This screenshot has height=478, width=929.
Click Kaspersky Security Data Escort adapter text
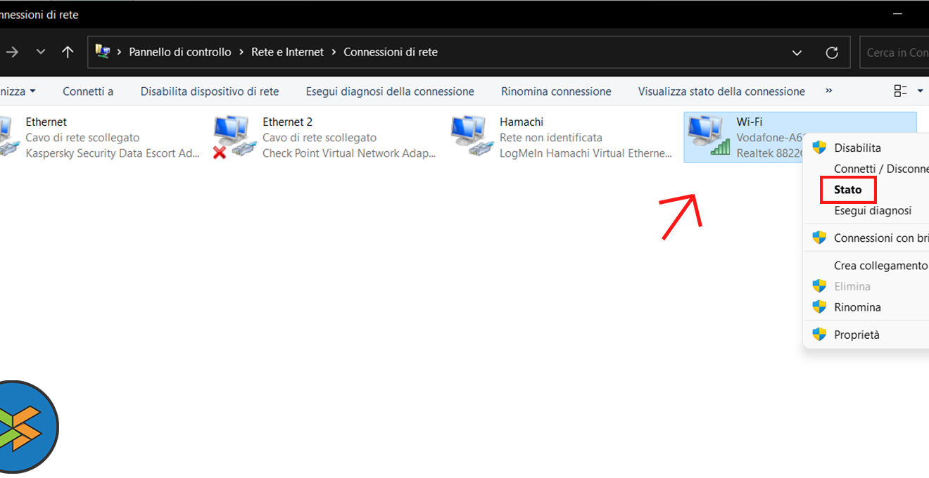click(x=113, y=153)
